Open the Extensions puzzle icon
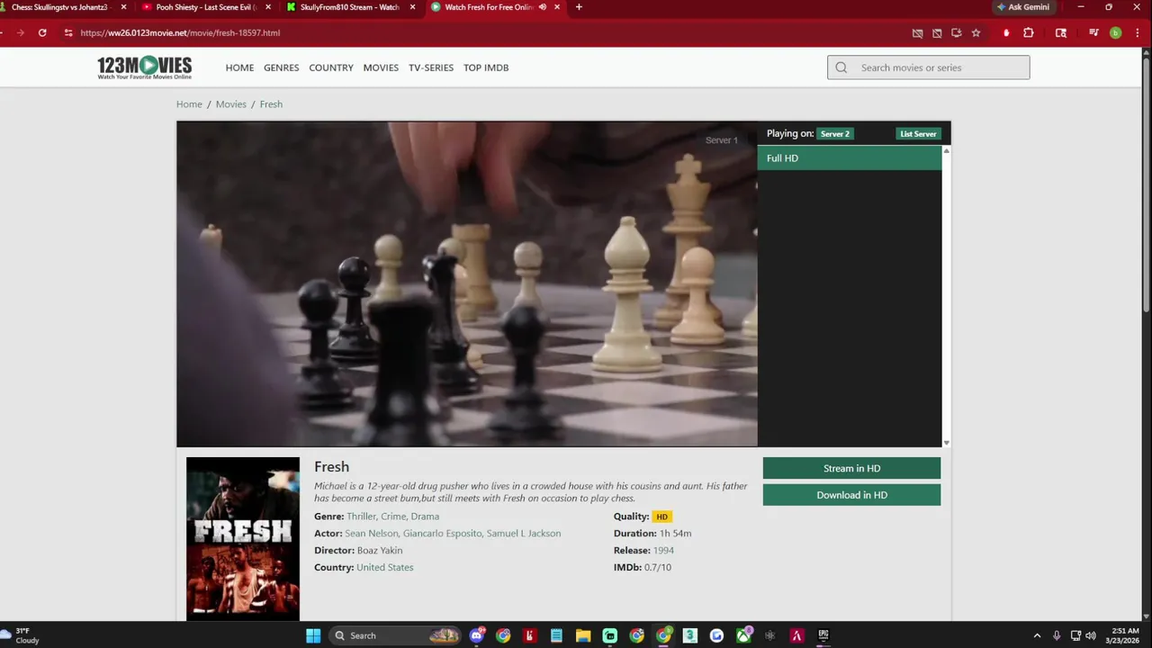 (x=1029, y=32)
